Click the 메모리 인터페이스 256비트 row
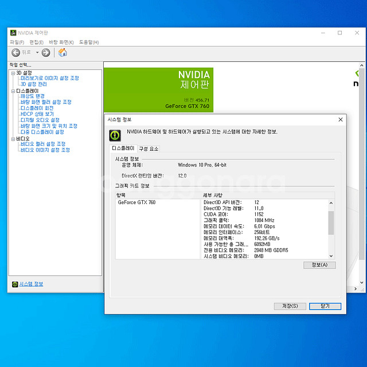Screen dimensions: 367x367 [x=265, y=232]
